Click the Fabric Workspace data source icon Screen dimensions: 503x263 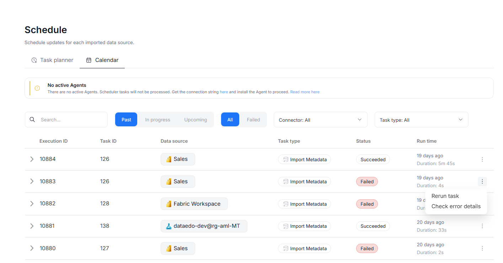click(x=169, y=204)
